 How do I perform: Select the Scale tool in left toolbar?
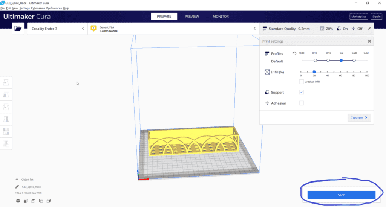(6, 94)
